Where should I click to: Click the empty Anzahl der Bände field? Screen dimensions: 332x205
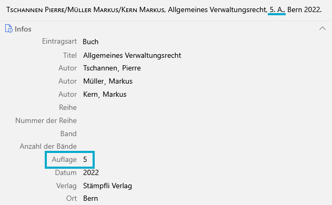[203, 147]
